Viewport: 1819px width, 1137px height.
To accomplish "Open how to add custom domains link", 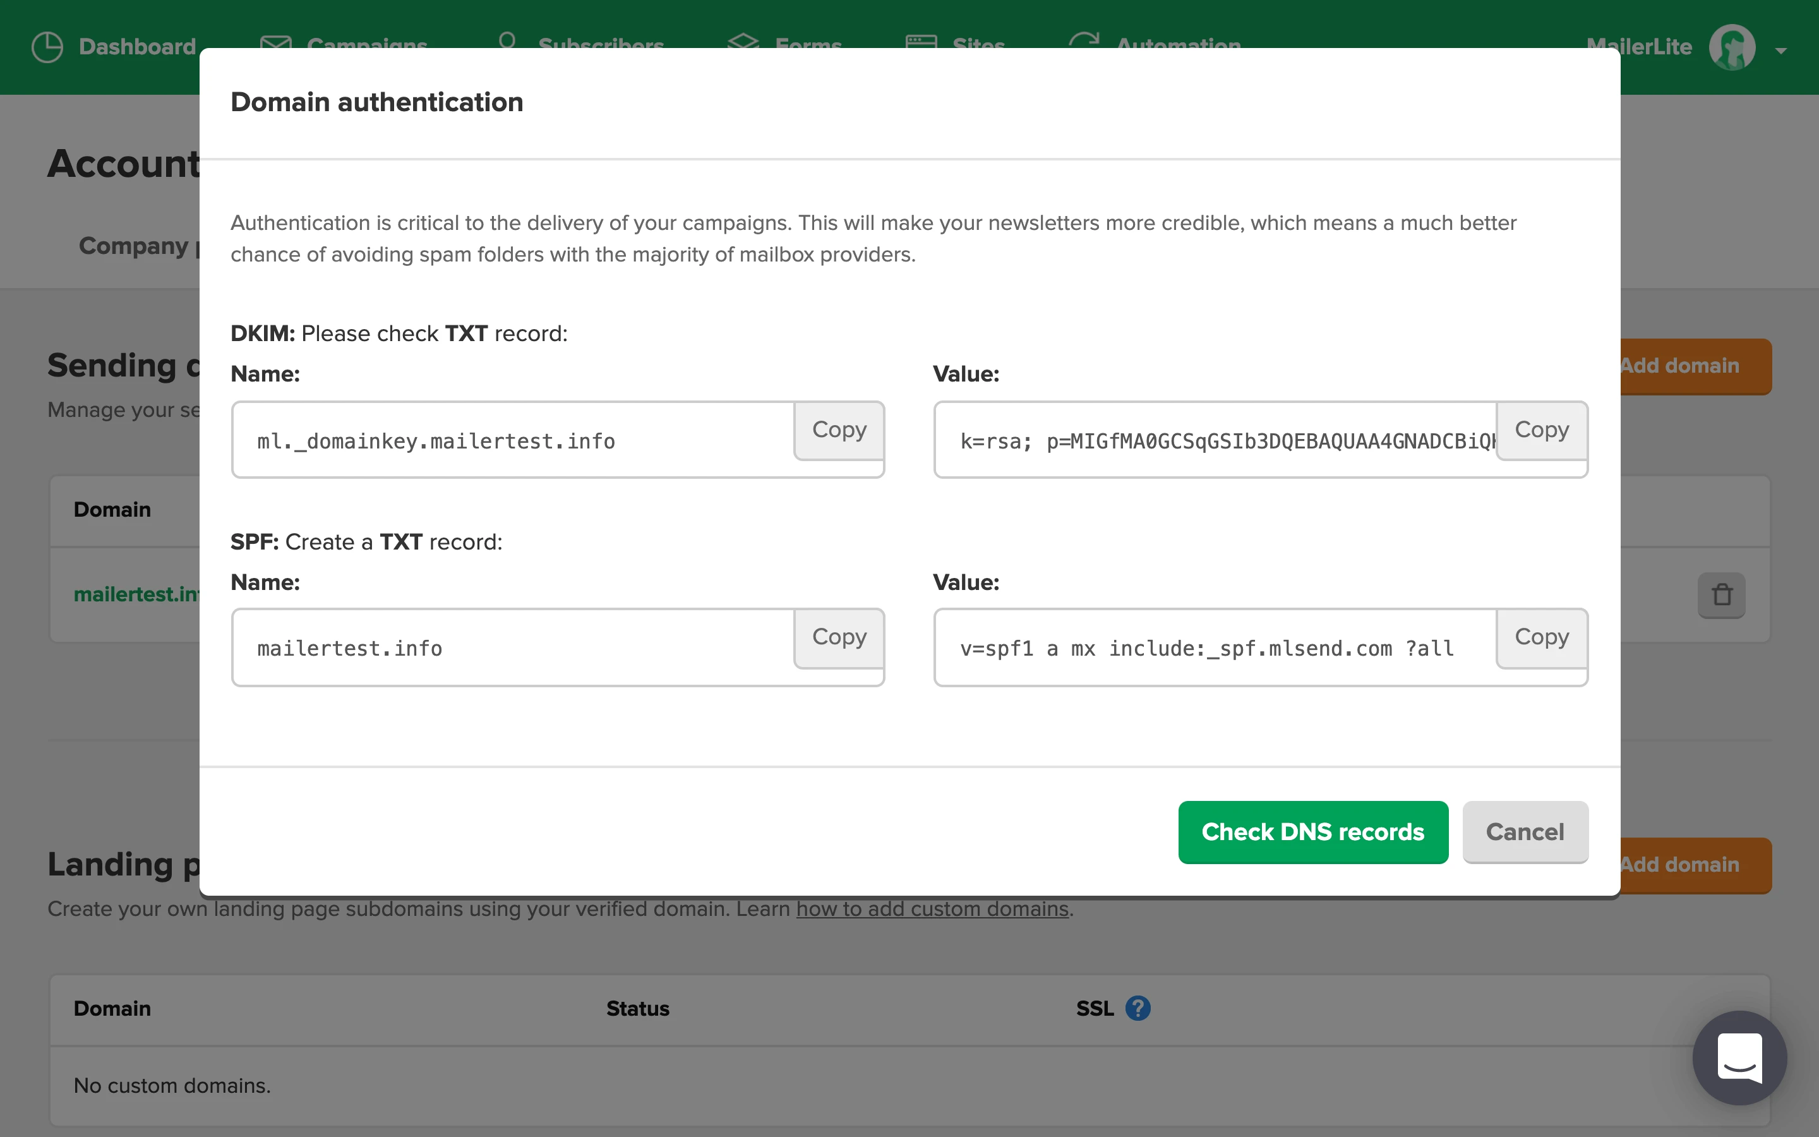I will tap(932, 909).
